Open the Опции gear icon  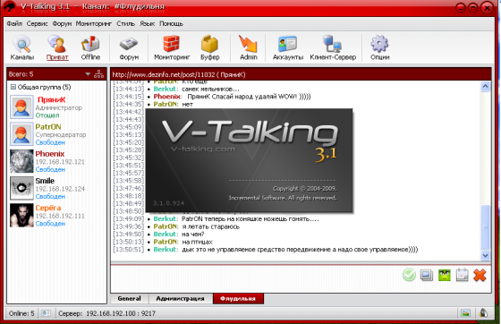(379, 47)
